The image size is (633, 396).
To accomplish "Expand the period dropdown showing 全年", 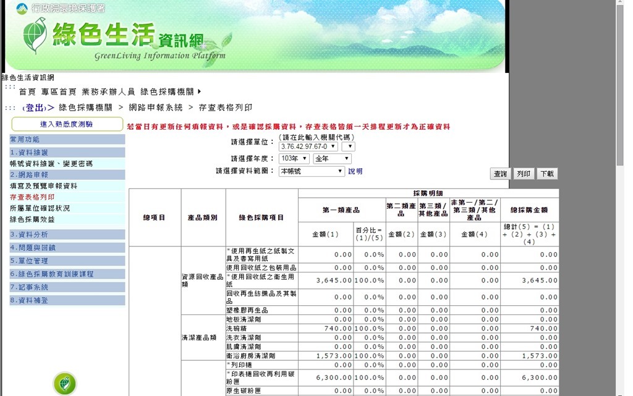I will (x=332, y=159).
